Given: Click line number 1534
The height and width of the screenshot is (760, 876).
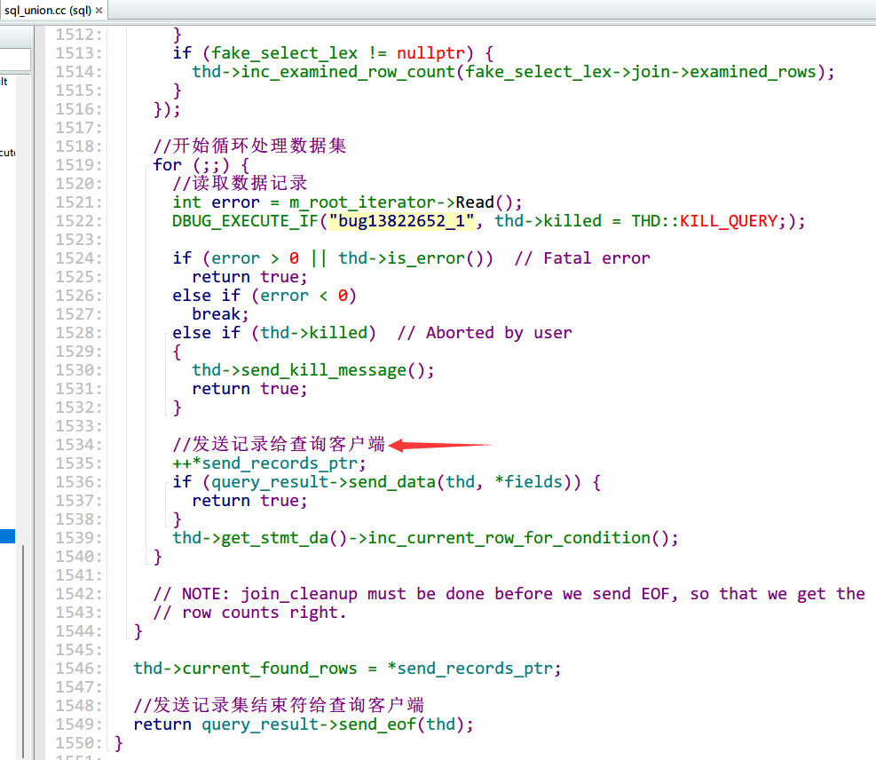Looking at the screenshot, I should pos(79,445).
